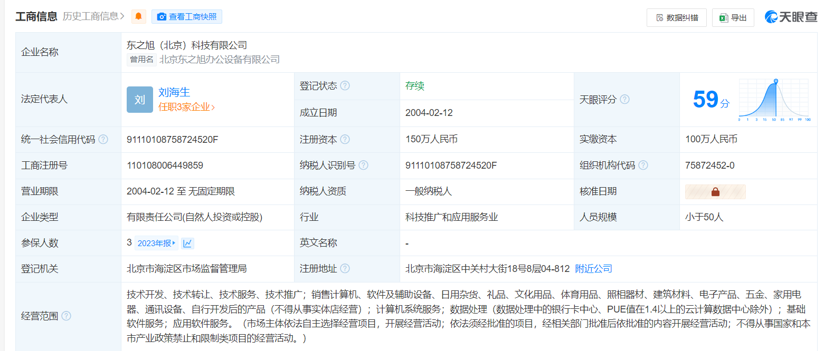Click the 附近公司 link
This screenshot has height=351, width=824.
[x=594, y=269]
